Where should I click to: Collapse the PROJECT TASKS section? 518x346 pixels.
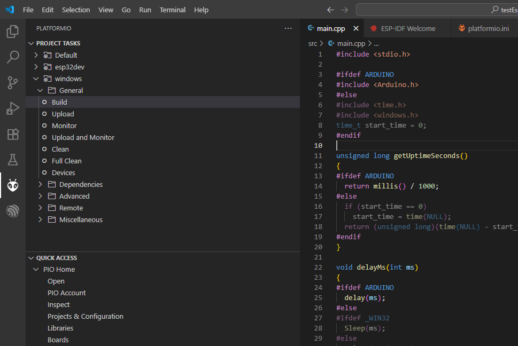click(31, 43)
